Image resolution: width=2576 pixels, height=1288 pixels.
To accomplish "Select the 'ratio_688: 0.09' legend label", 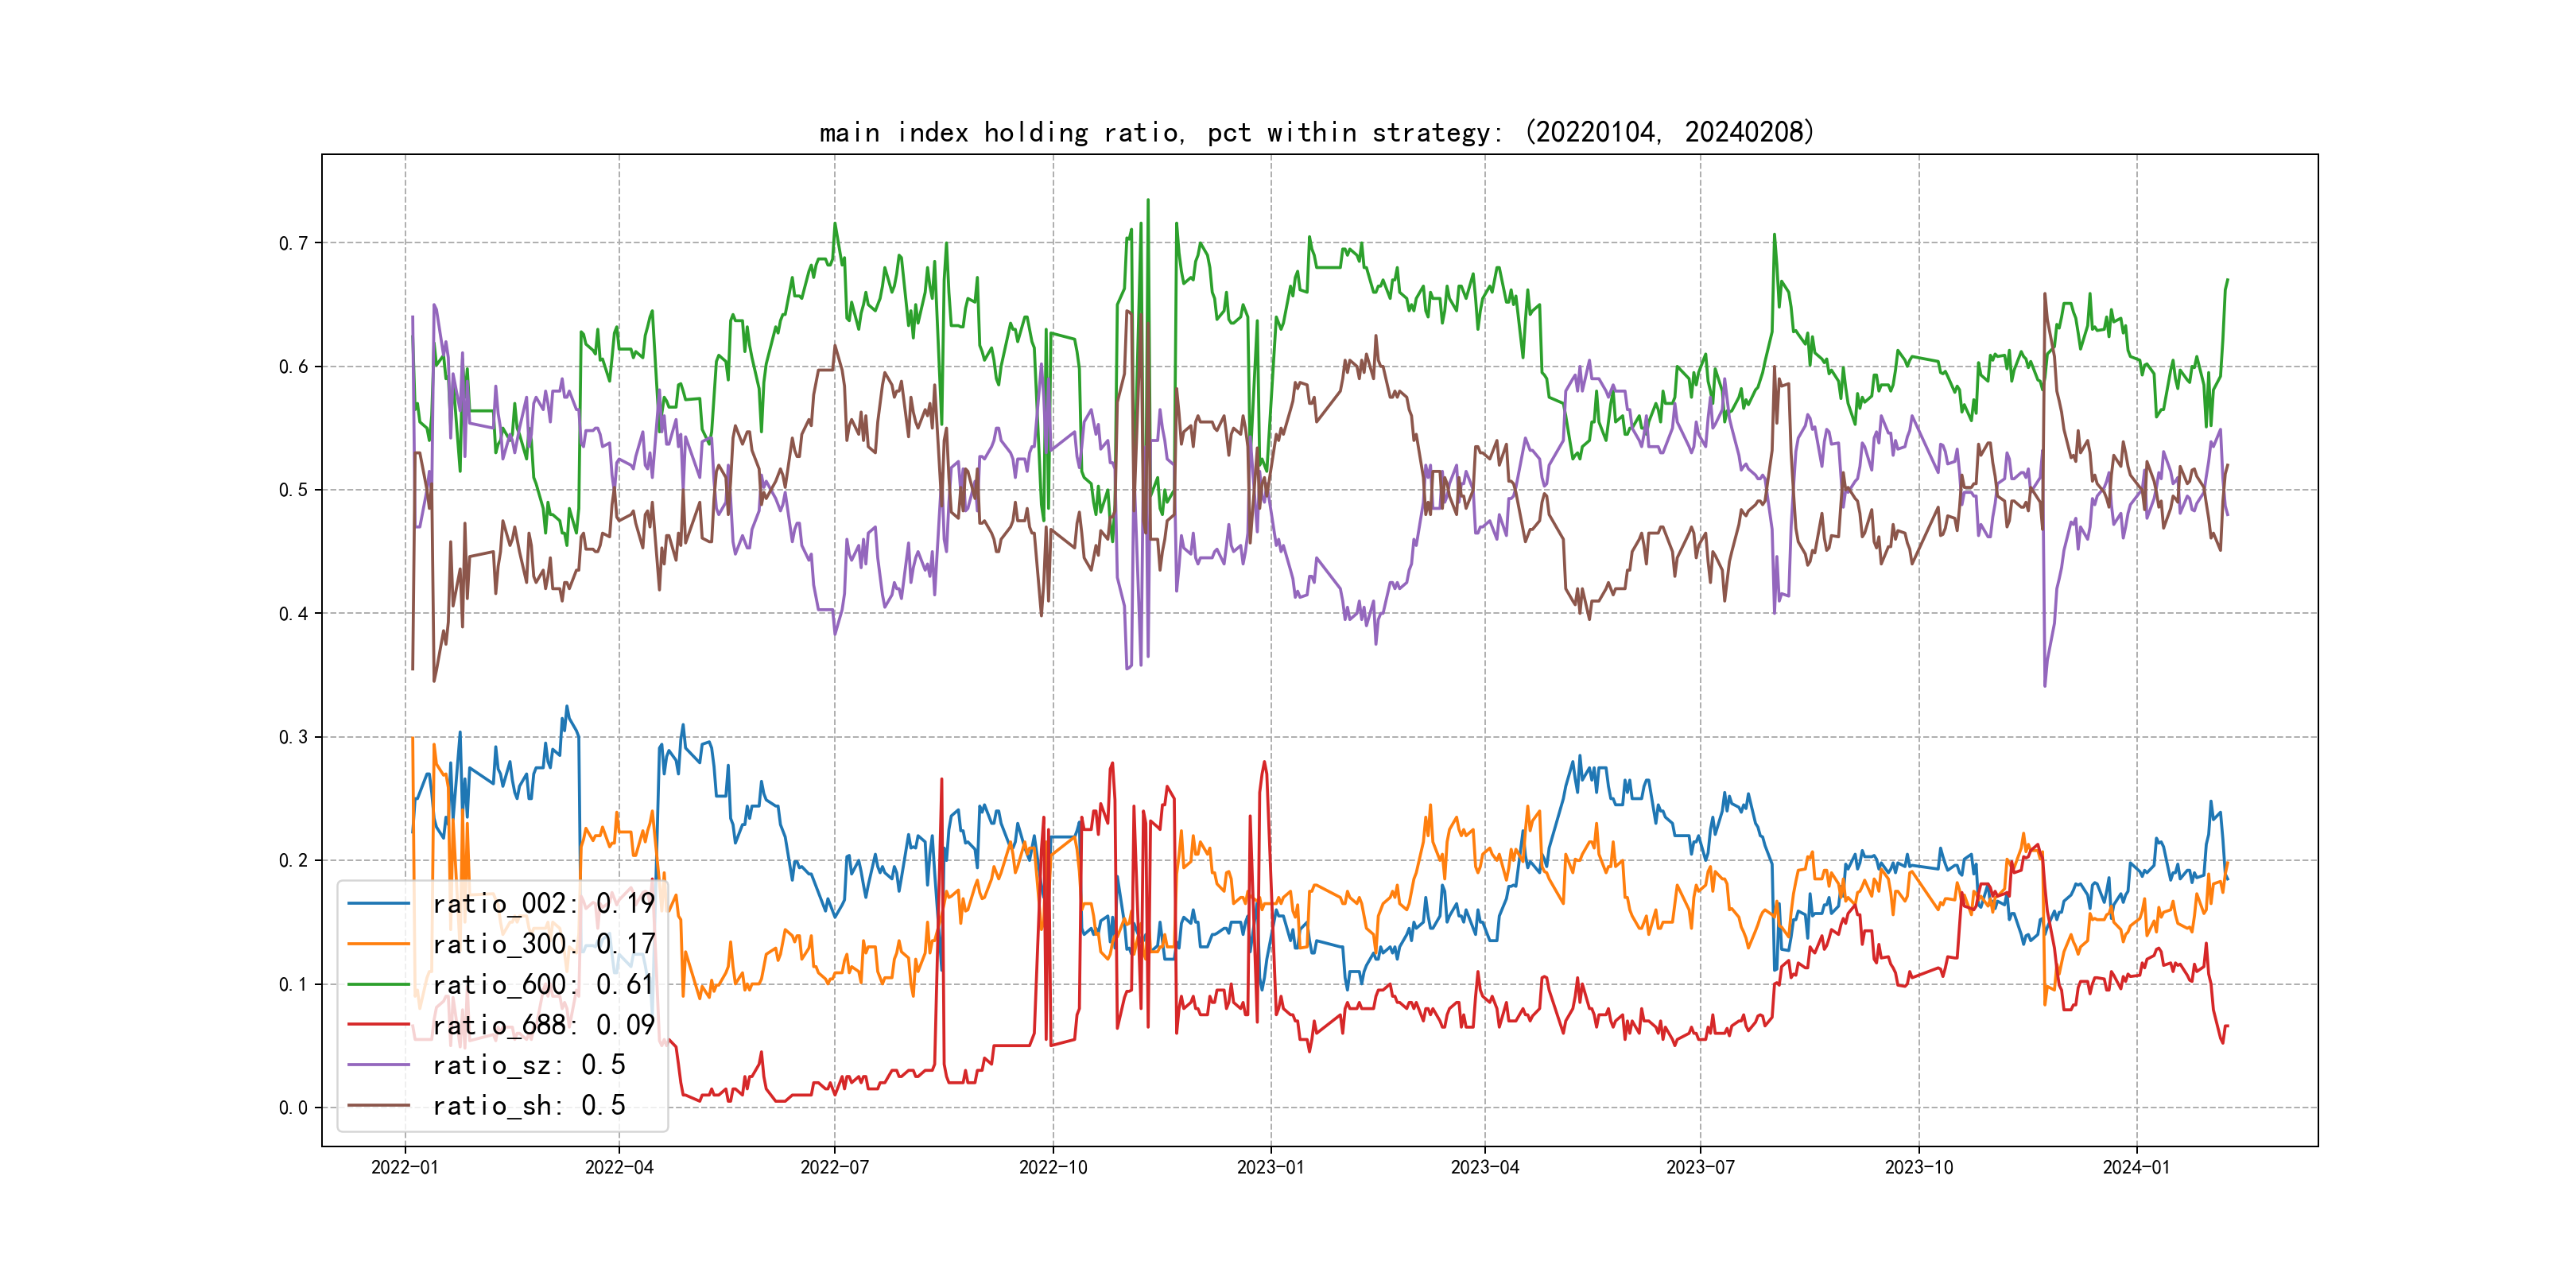I will (x=543, y=1025).
